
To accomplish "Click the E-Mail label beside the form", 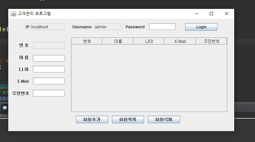I will (23, 81).
